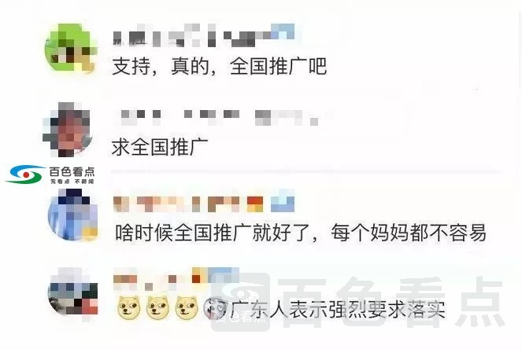The height and width of the screenshot is (349, 522).
Task: Click the username above the doge emojis
Action: coord(176,278)
